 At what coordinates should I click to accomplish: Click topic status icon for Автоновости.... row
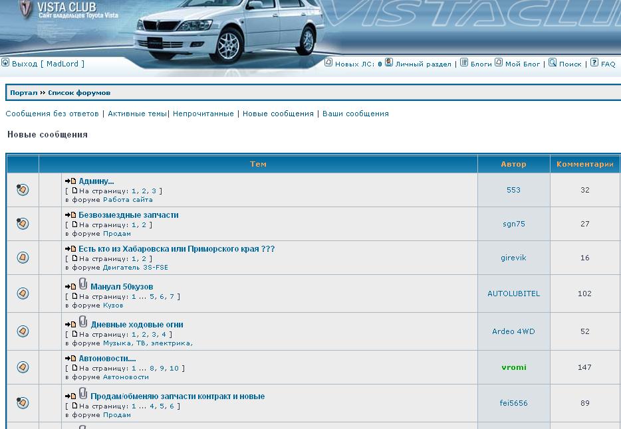[23, 367]
